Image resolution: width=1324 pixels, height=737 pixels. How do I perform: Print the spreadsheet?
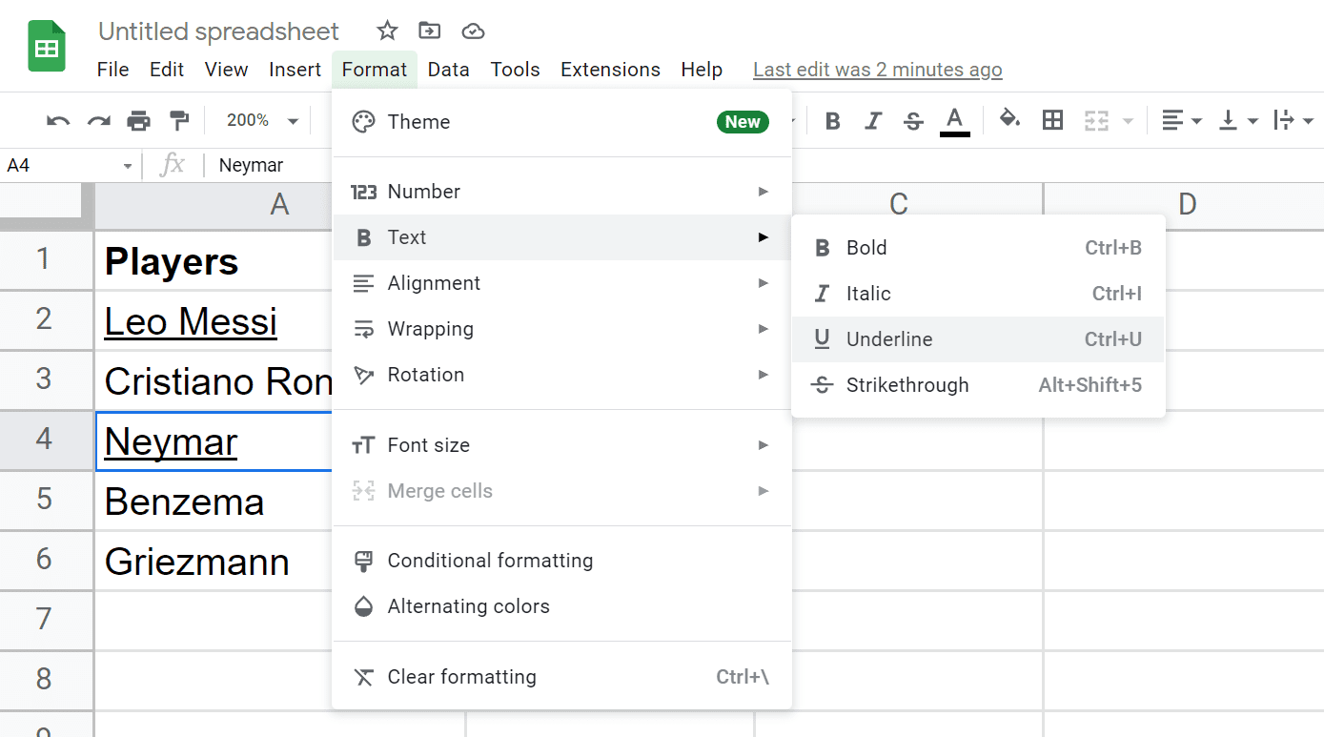[139, 120]
